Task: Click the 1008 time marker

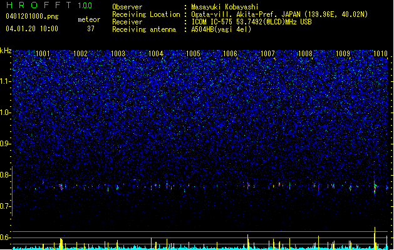Action: pyautogui.click(x=305, y=54)
